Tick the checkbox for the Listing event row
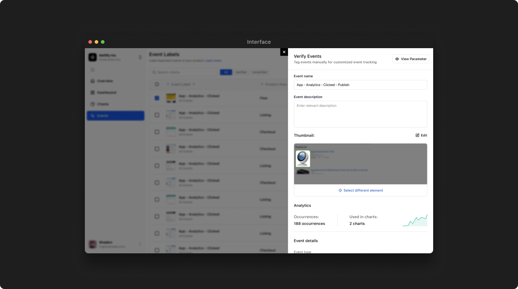 [x=157, y=115]
